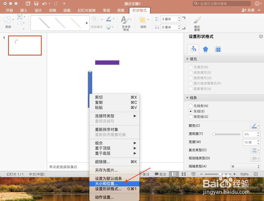Click the Arrange icon
Viewport: 264px width, 201px height.
click(x=142, y=20)
